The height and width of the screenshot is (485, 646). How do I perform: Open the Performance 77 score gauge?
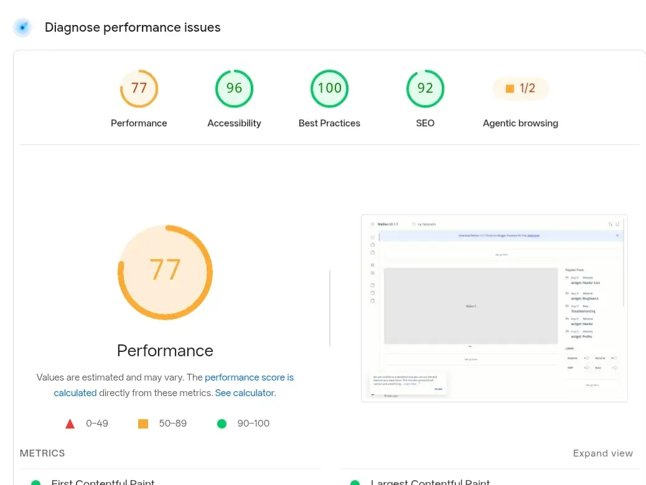click(x=139, y=88)
